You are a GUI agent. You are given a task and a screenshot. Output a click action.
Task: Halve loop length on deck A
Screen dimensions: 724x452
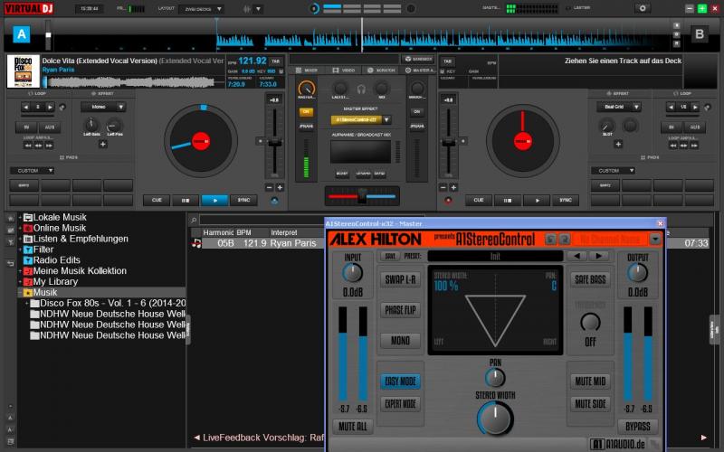tap(26, 107)
